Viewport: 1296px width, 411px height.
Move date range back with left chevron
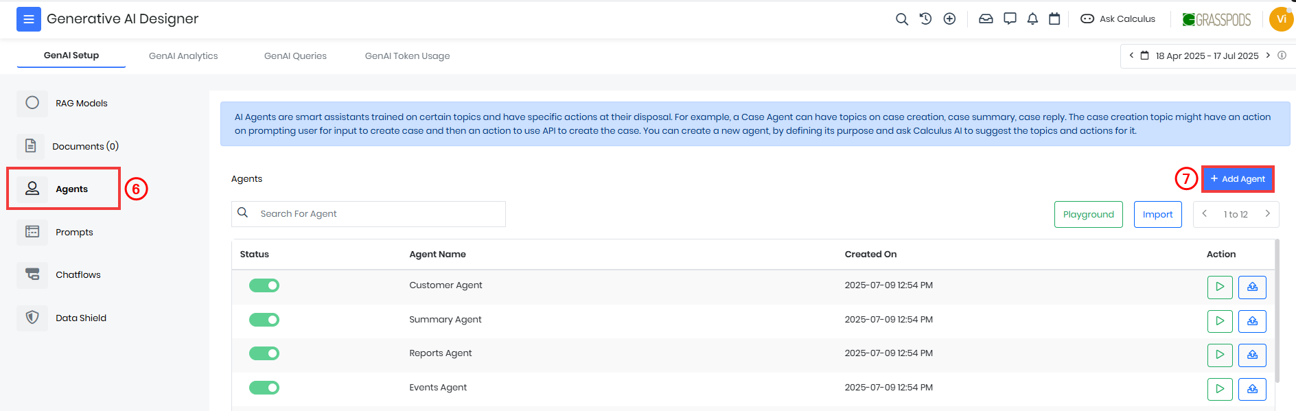tap(1131, 56)
